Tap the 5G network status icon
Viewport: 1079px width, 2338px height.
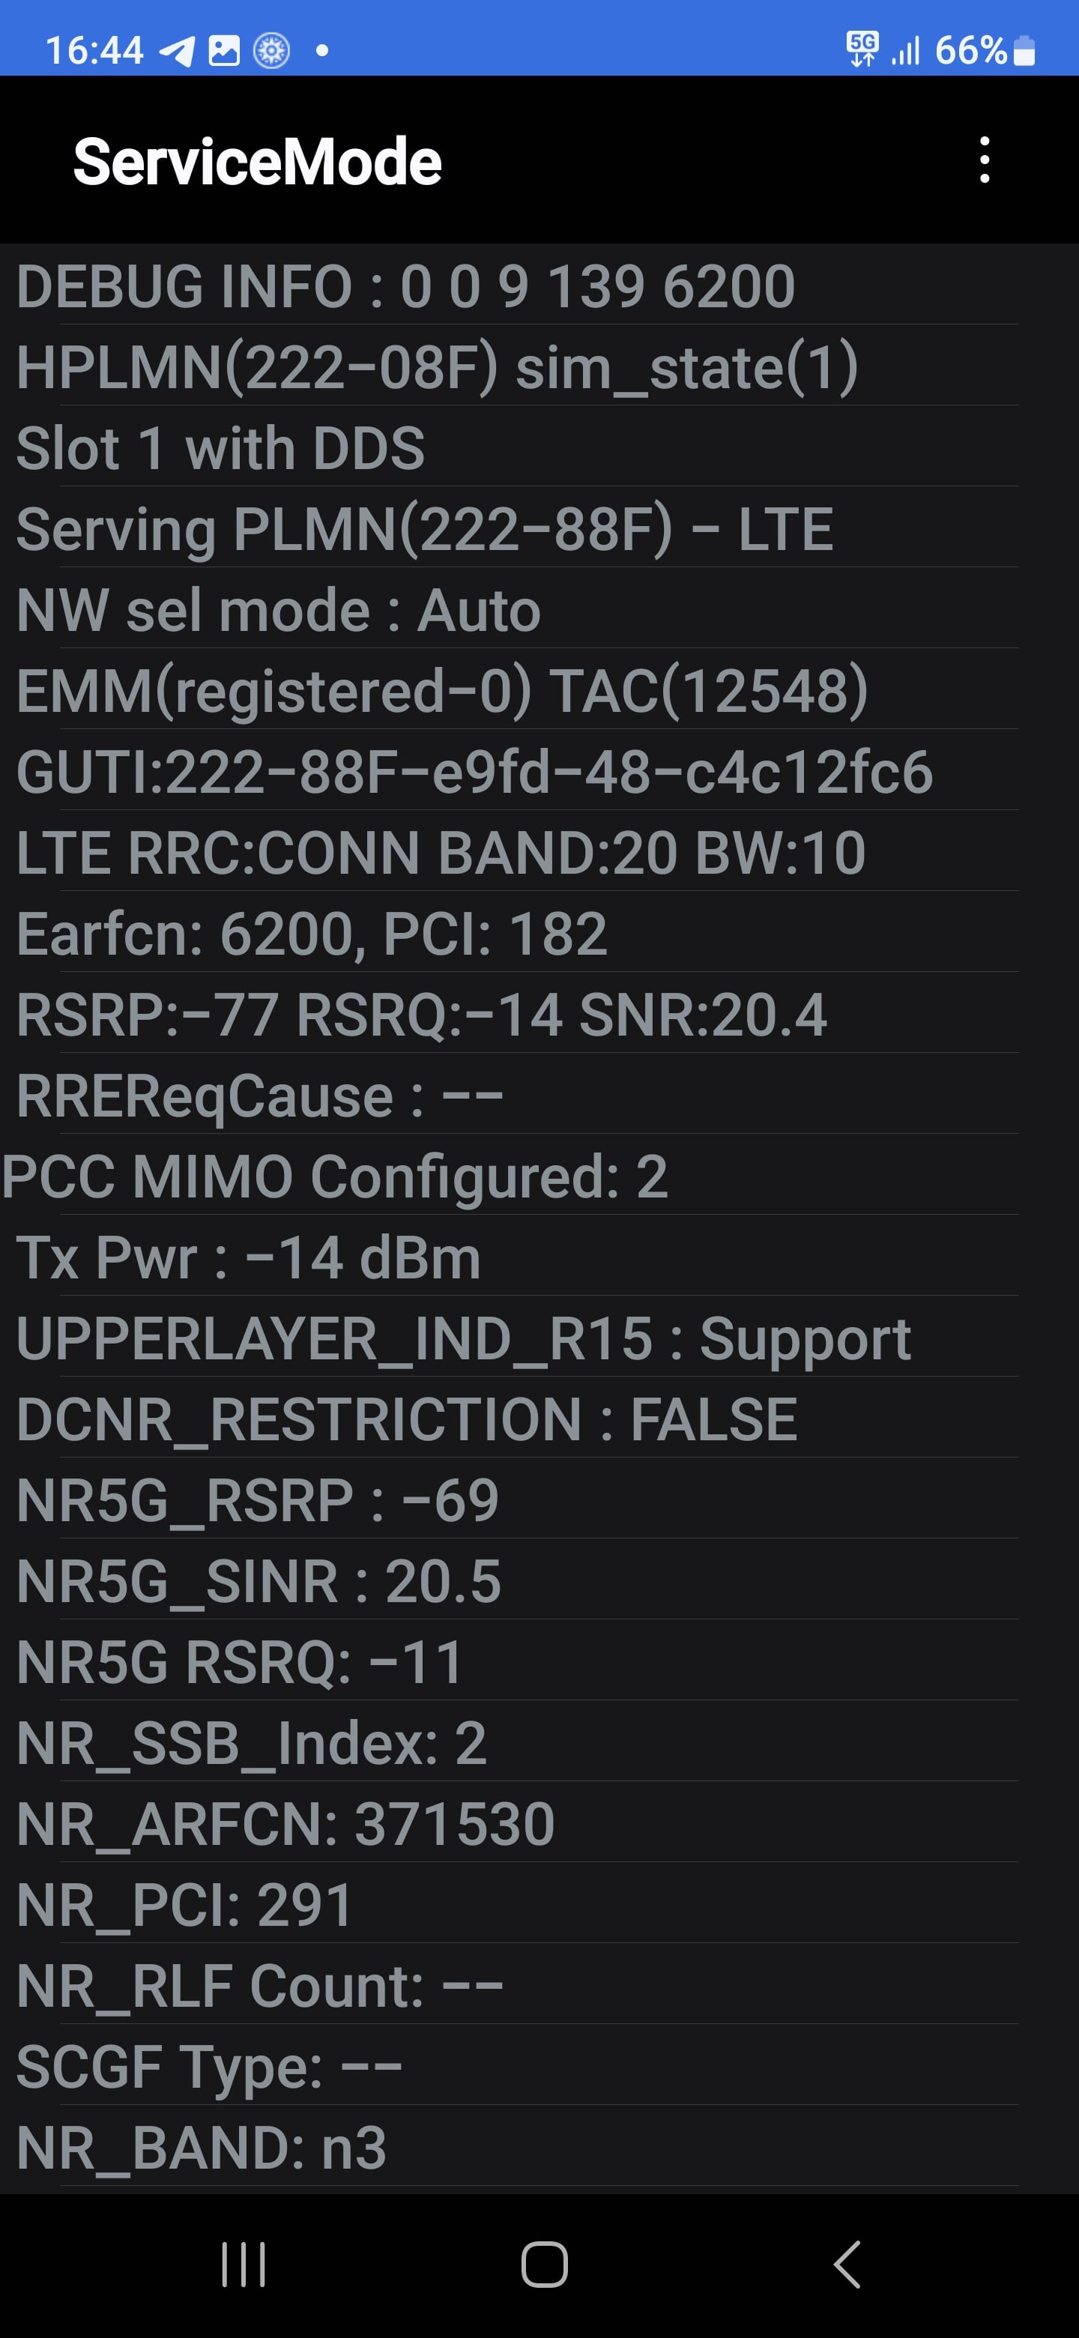coord(862,49)
